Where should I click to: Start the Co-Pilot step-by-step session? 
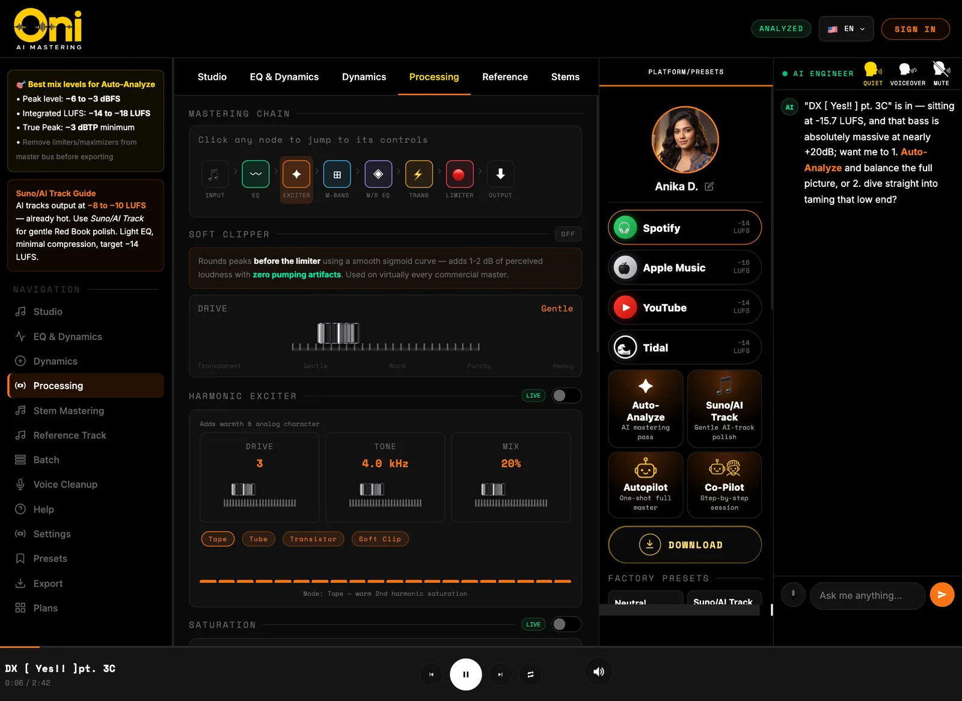point(725,485)
